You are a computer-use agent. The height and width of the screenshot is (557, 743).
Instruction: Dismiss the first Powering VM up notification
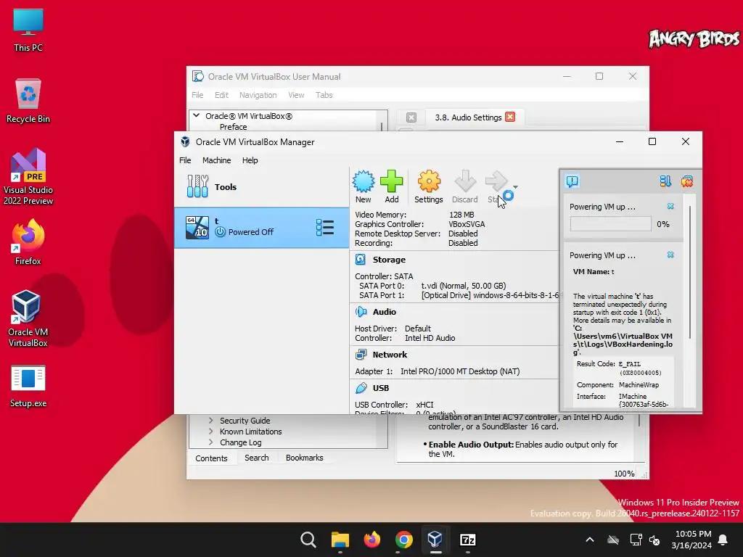(x=670, y=207)
